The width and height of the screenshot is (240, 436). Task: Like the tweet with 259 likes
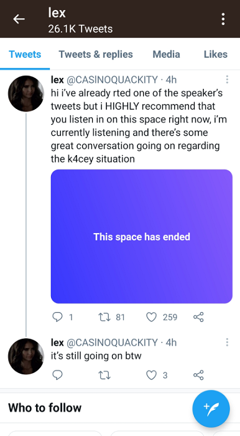152,317
